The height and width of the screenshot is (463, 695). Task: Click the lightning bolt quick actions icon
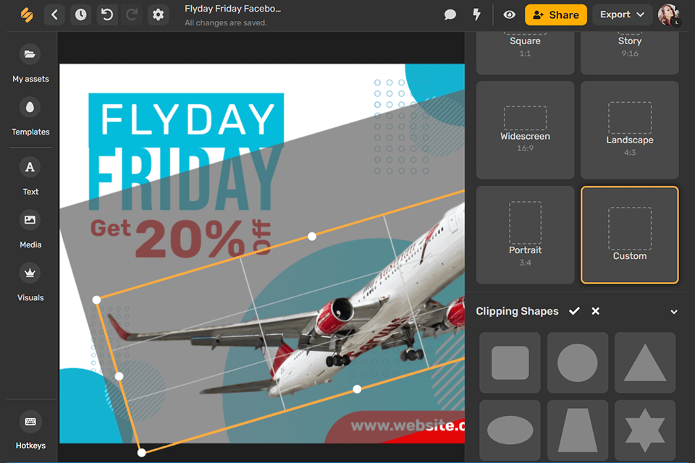coord(476,14)
